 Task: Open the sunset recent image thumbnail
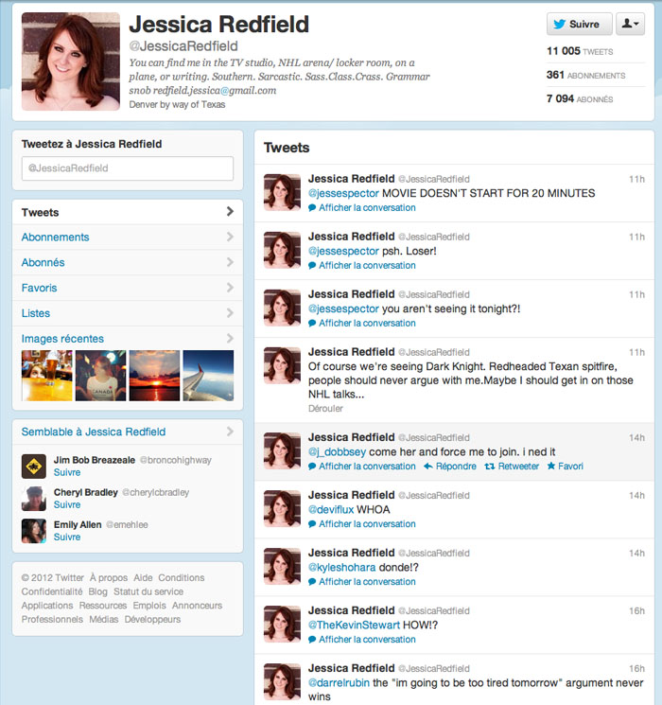tap(154, 376)
